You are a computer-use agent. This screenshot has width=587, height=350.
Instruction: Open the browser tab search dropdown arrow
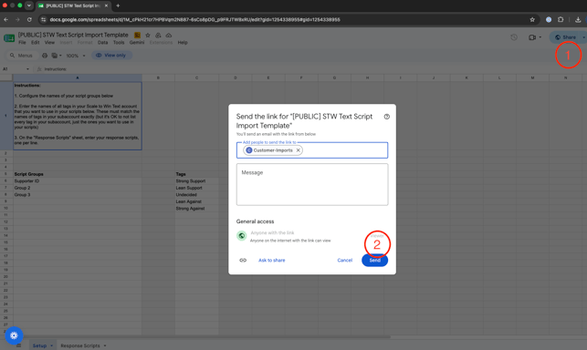(29, 5)
